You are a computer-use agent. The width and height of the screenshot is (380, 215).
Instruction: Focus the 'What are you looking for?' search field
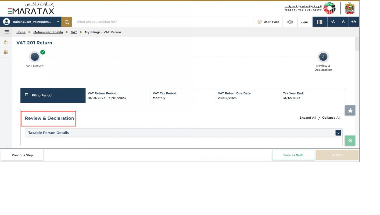tap(163, 22)
